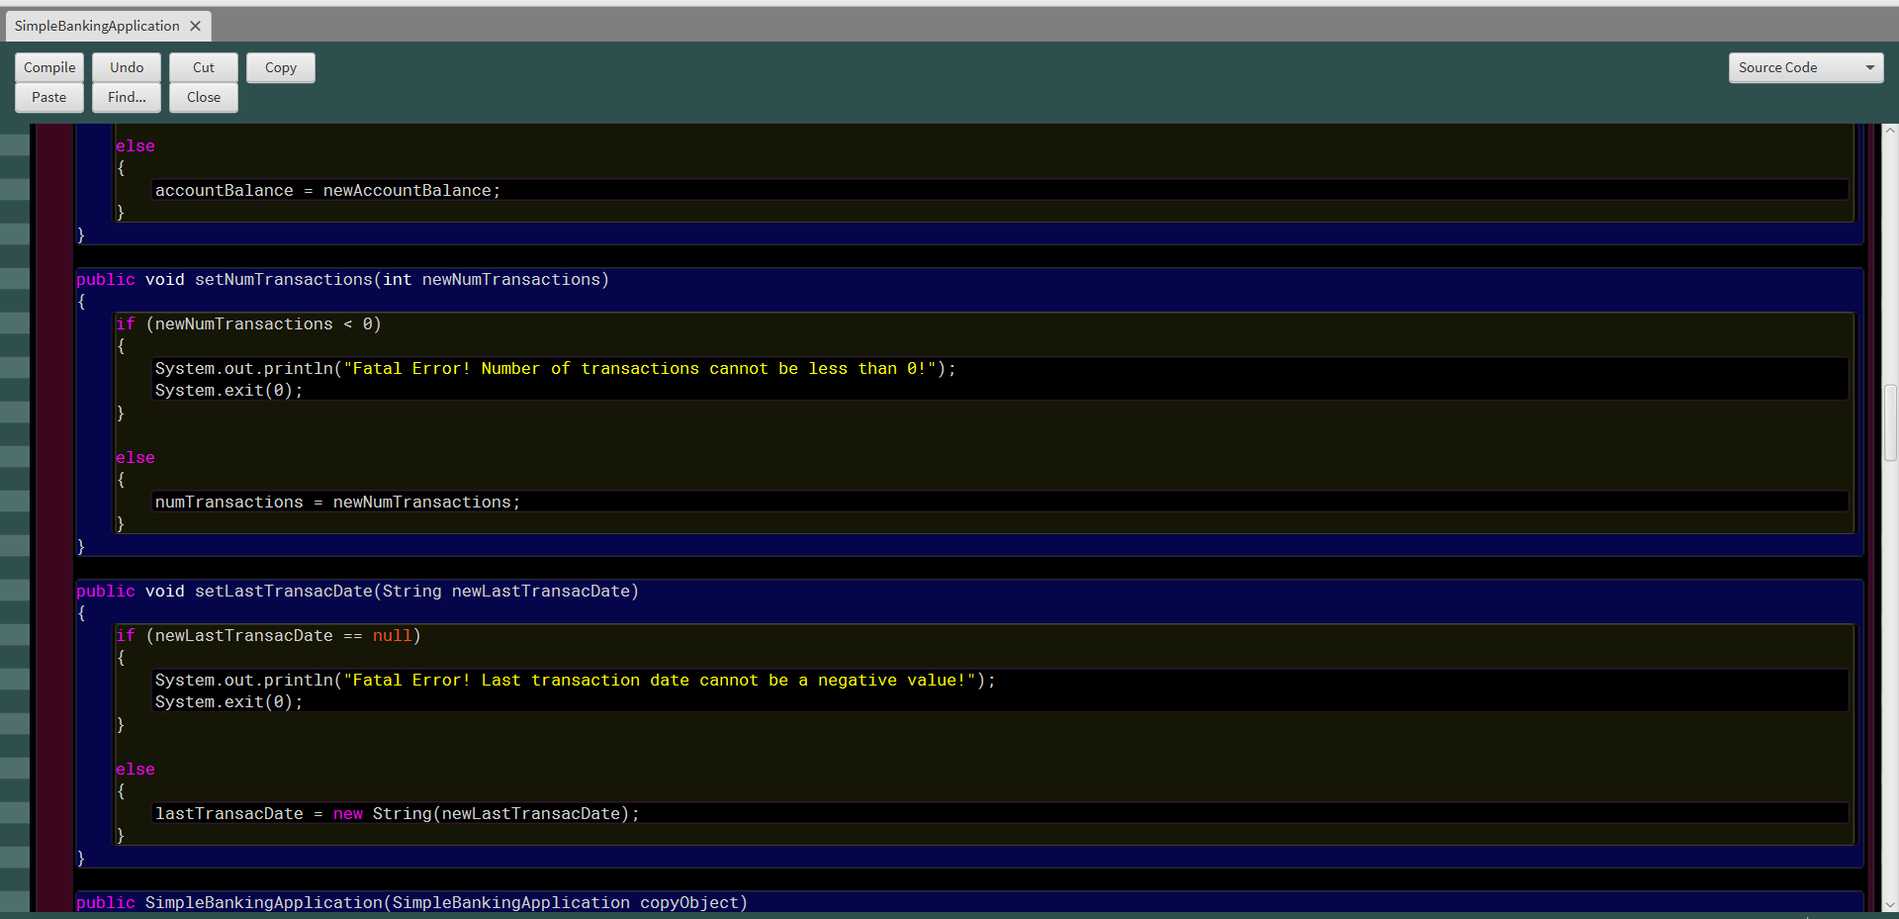
Task: Click the Undo button
Action: coord(126,67)
